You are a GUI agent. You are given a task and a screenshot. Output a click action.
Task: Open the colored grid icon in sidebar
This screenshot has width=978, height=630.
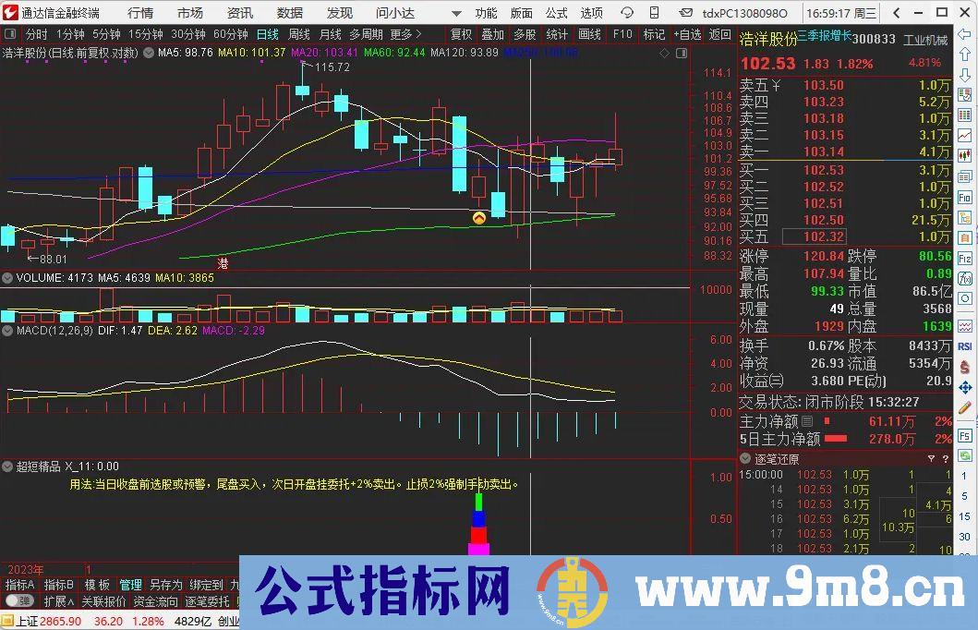click(964, 115)
